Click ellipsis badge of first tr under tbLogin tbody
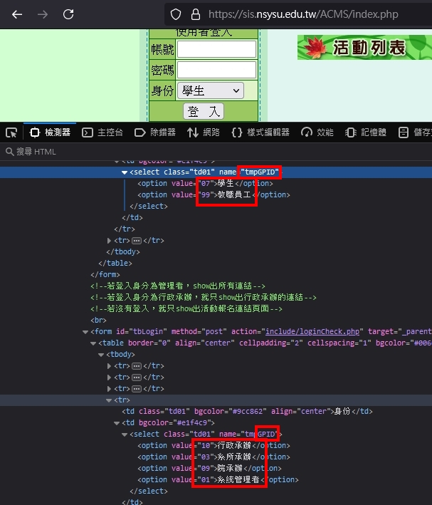Viewport: 432px width, 505px height. (x=137, y=366)
